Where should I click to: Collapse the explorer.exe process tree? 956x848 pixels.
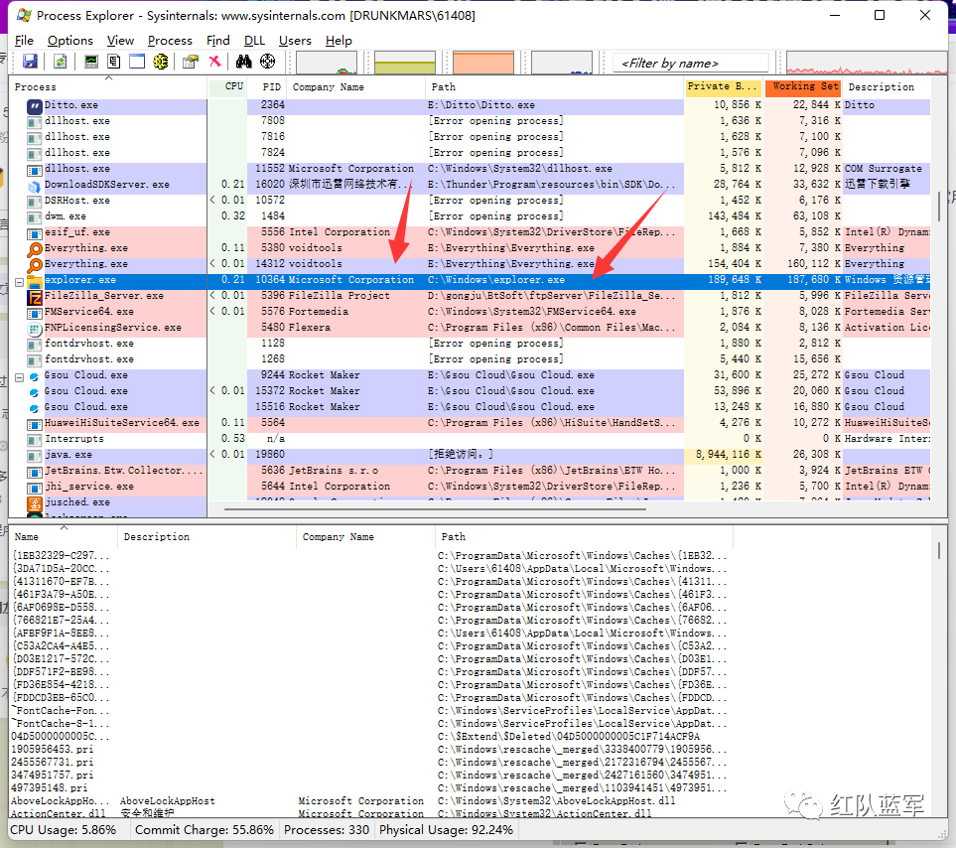click(19, 282)
